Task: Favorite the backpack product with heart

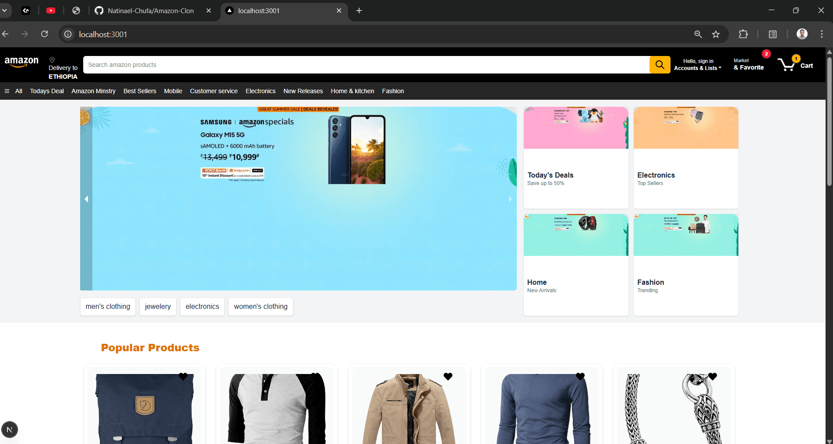Action: coord(183,376)
